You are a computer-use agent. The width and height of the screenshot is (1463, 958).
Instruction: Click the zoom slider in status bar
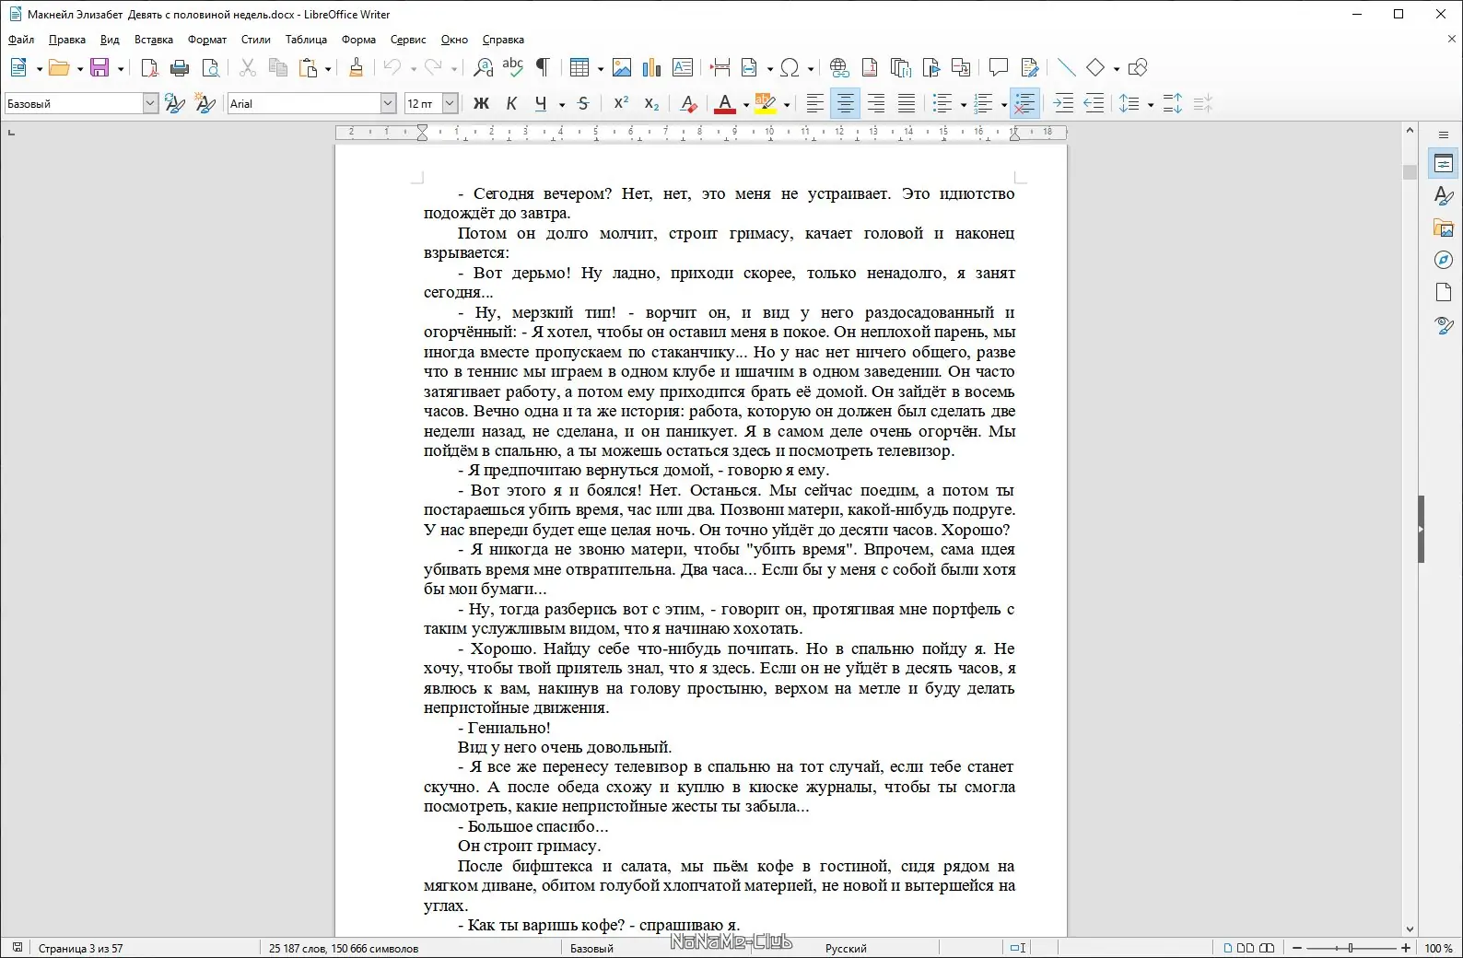click(1352, 948)
